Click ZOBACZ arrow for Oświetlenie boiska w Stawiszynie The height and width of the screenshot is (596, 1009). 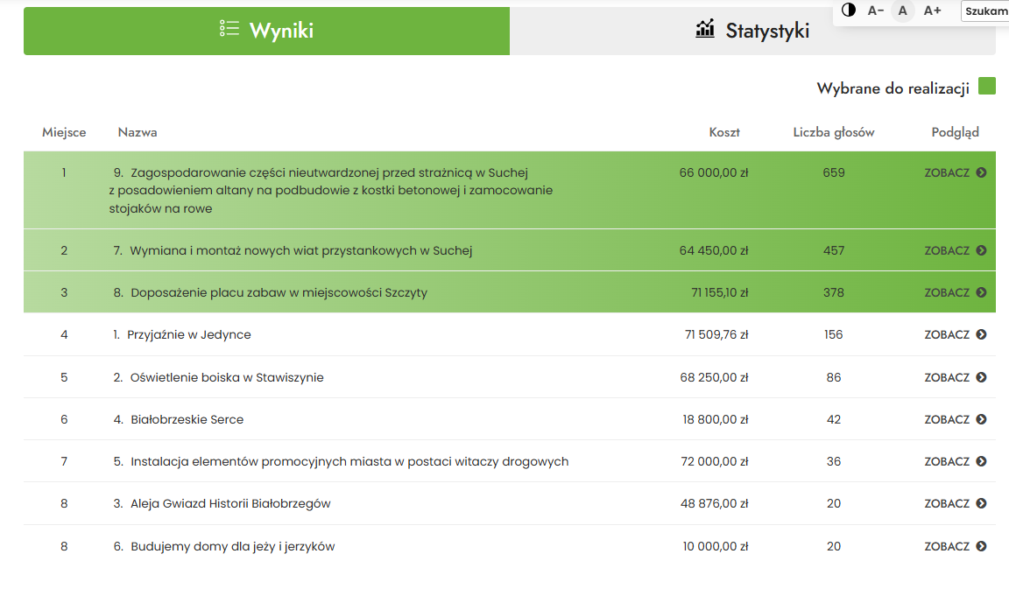[981, 377]
